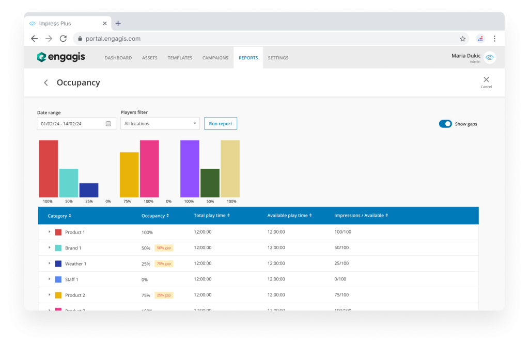This screenshot has width=529, height=347.
Task: Click the Cancel X icon
Action: click(x=486, y=80)
